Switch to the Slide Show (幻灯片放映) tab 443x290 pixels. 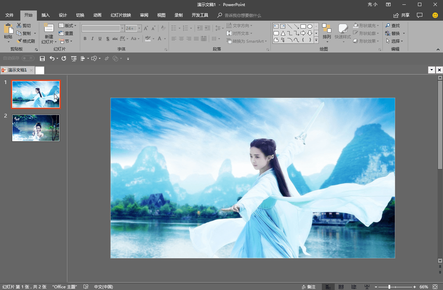click(x=121, y=15)
